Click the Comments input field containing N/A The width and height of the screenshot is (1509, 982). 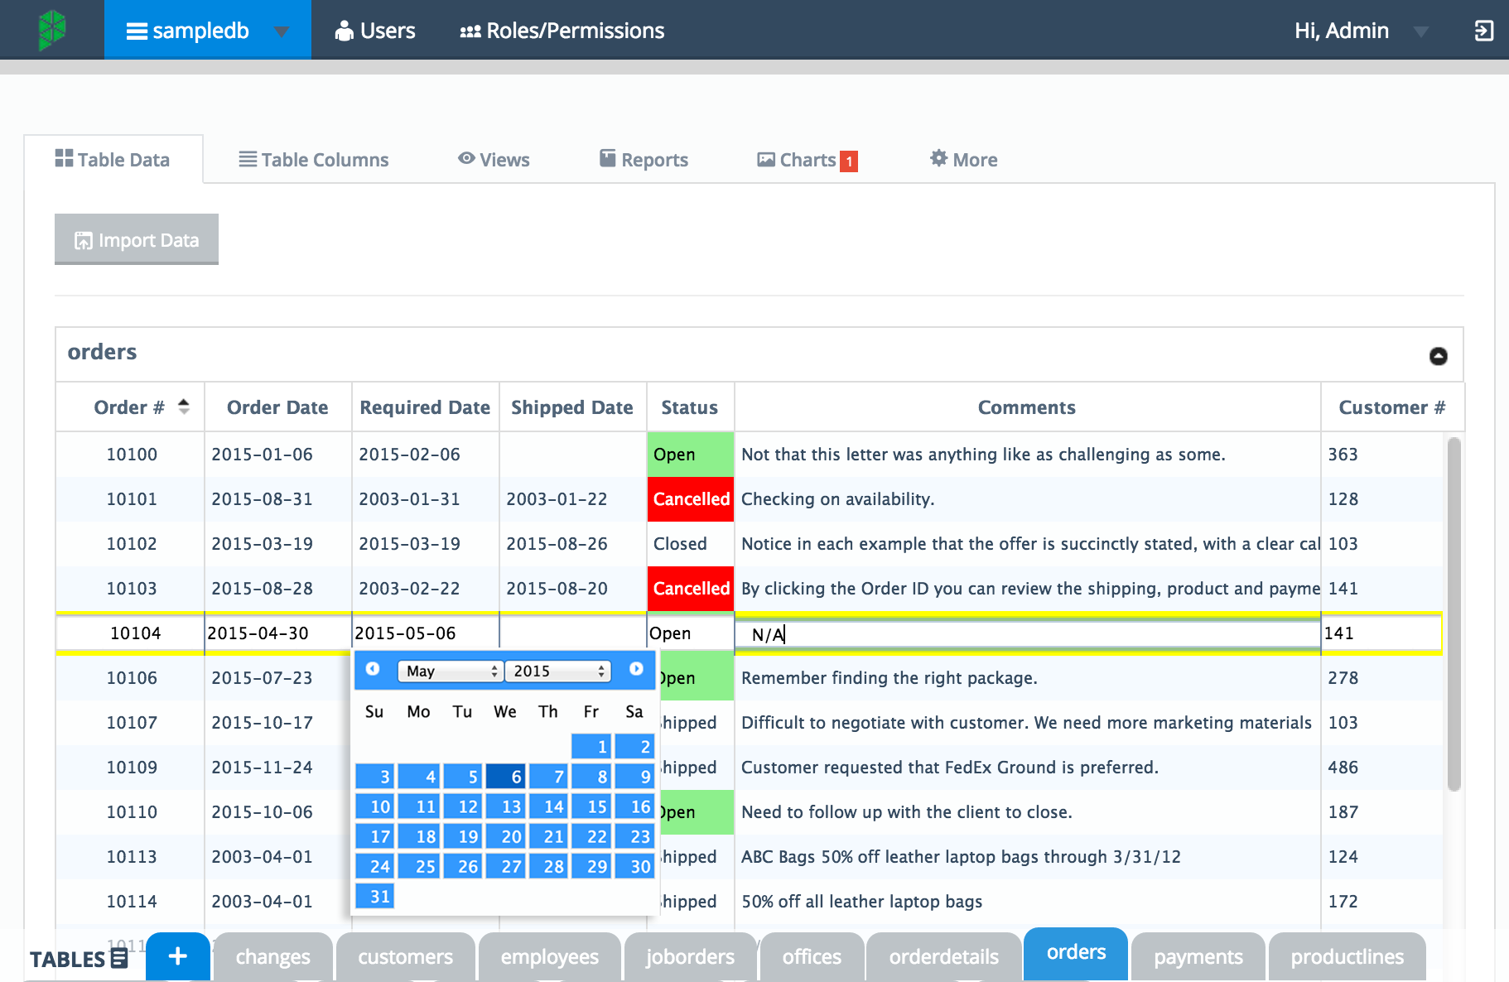[1027, 634]
